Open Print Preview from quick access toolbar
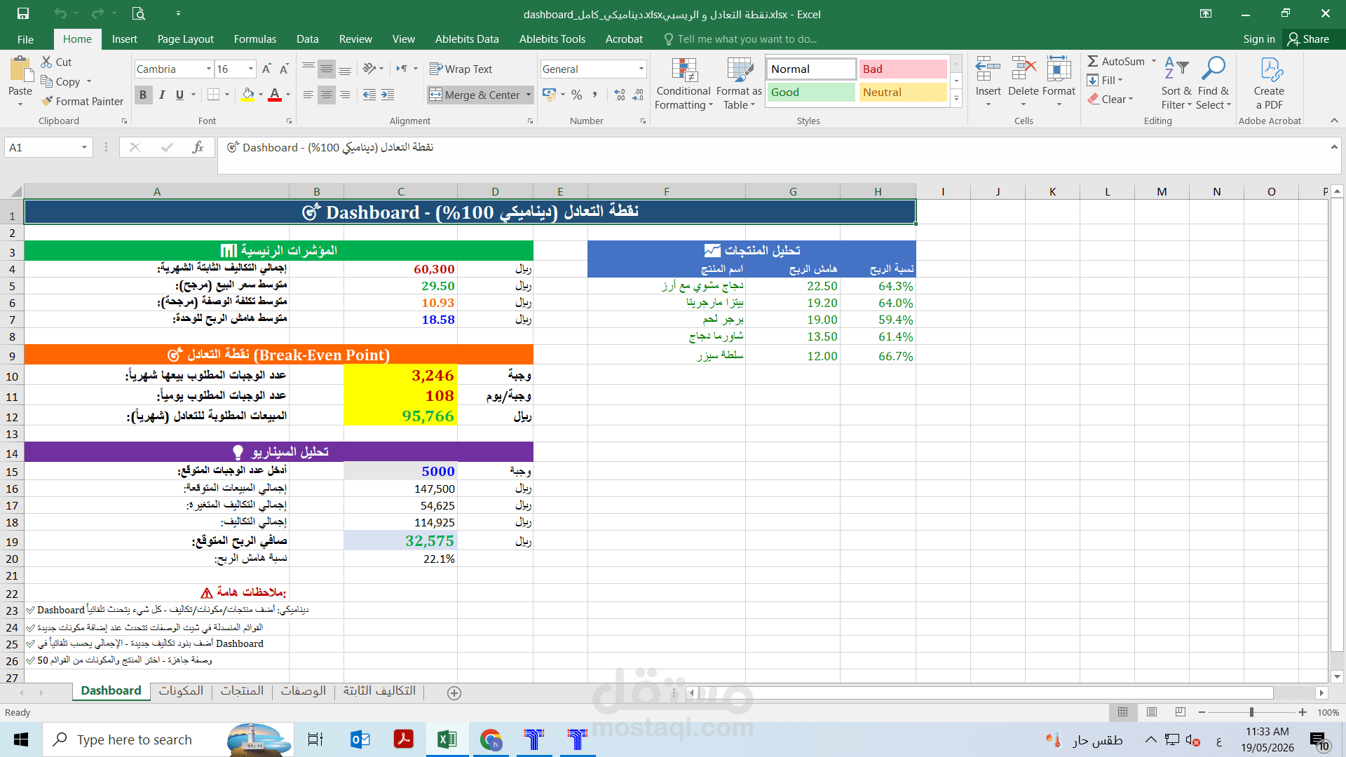The width and height of the screenshot is (1346, 757). [x=138, y=14]
